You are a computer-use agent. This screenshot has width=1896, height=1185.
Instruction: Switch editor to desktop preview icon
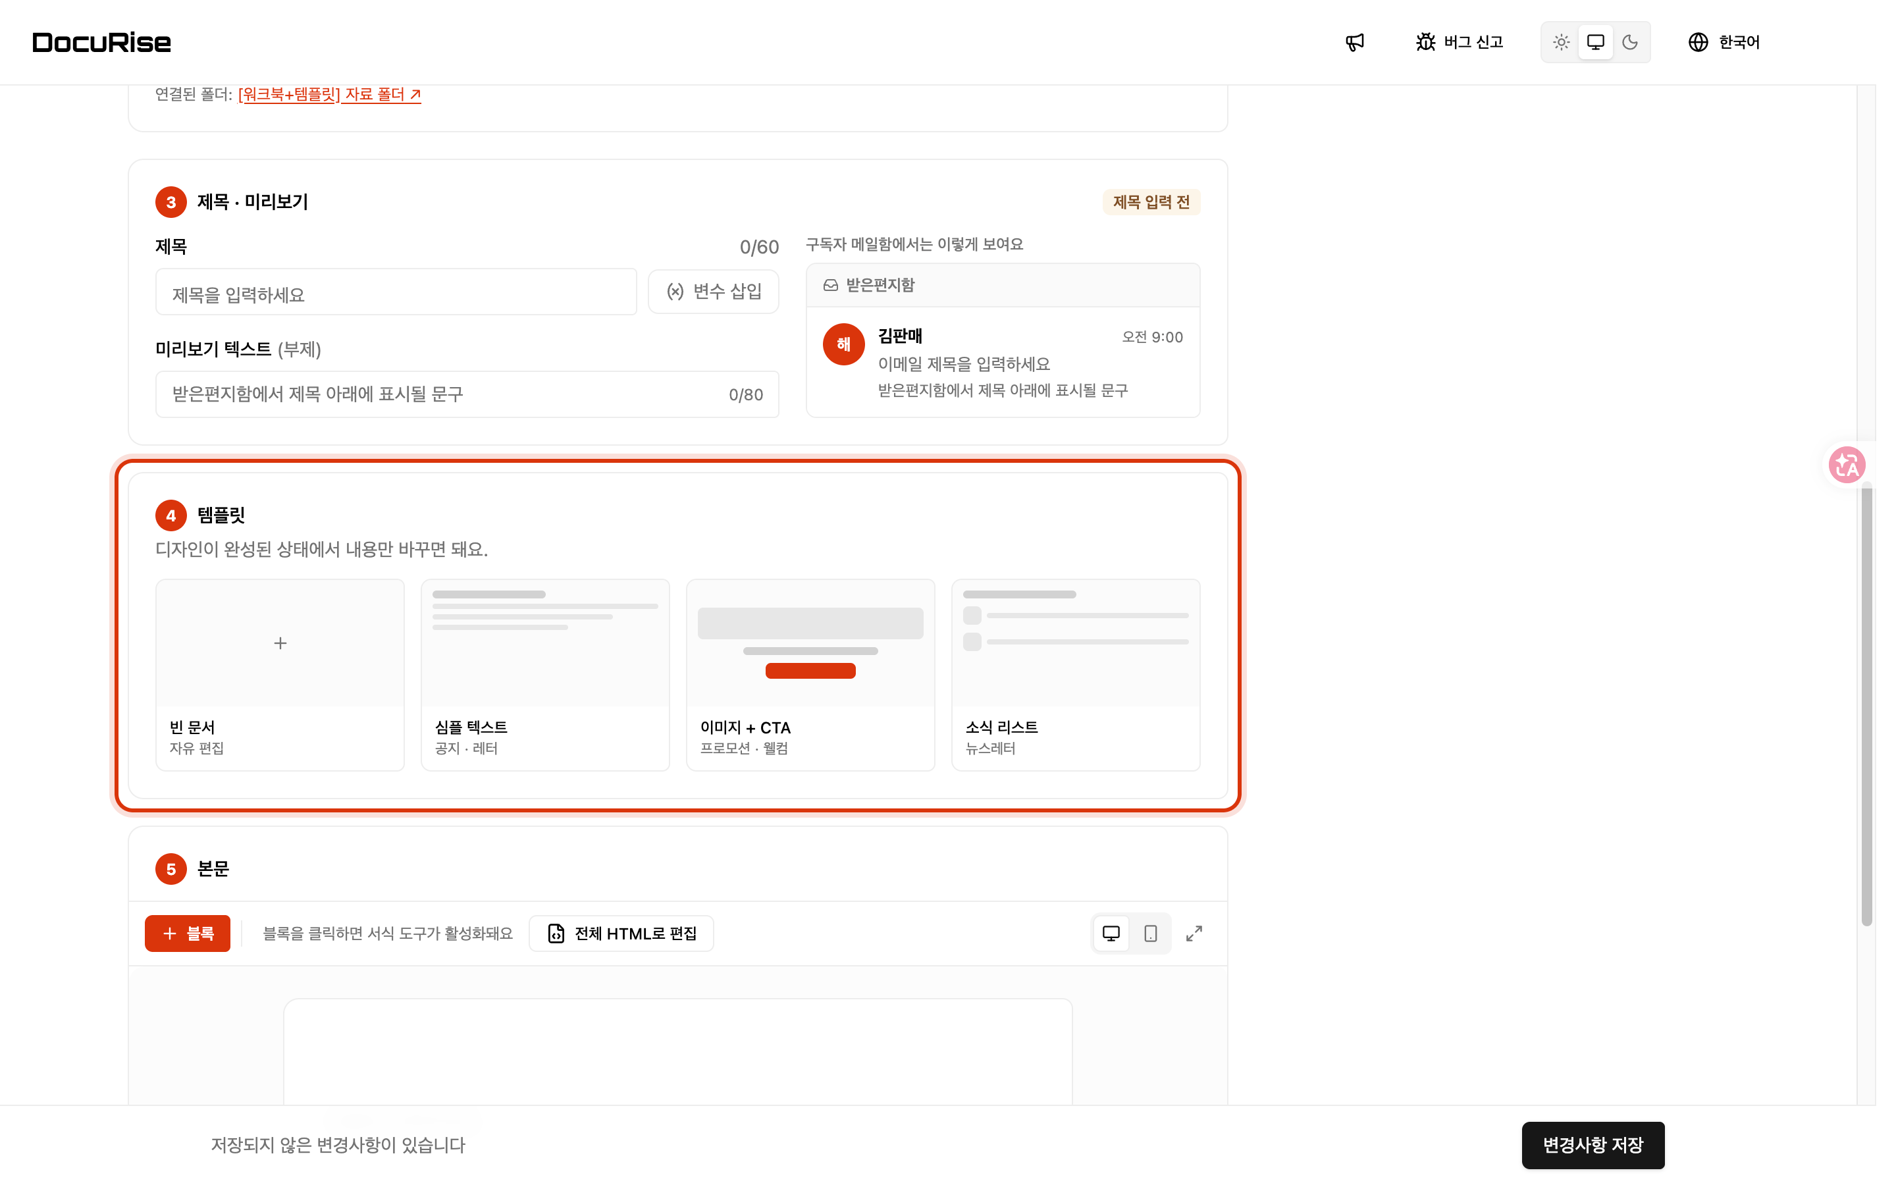1111,934
